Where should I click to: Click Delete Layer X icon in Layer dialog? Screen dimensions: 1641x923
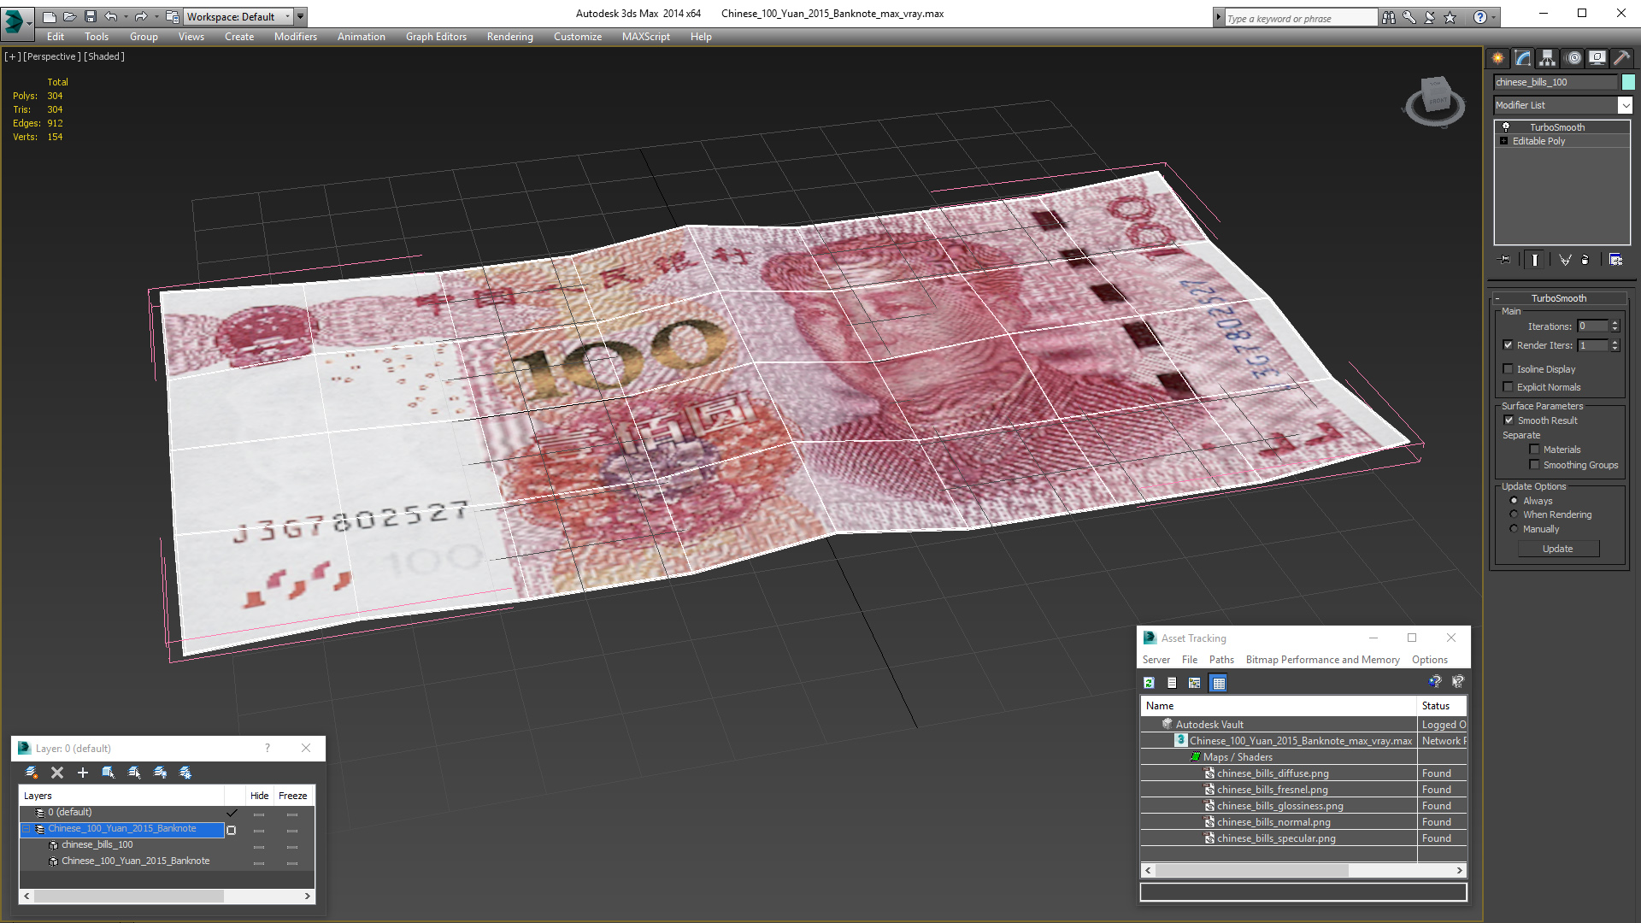57,773
